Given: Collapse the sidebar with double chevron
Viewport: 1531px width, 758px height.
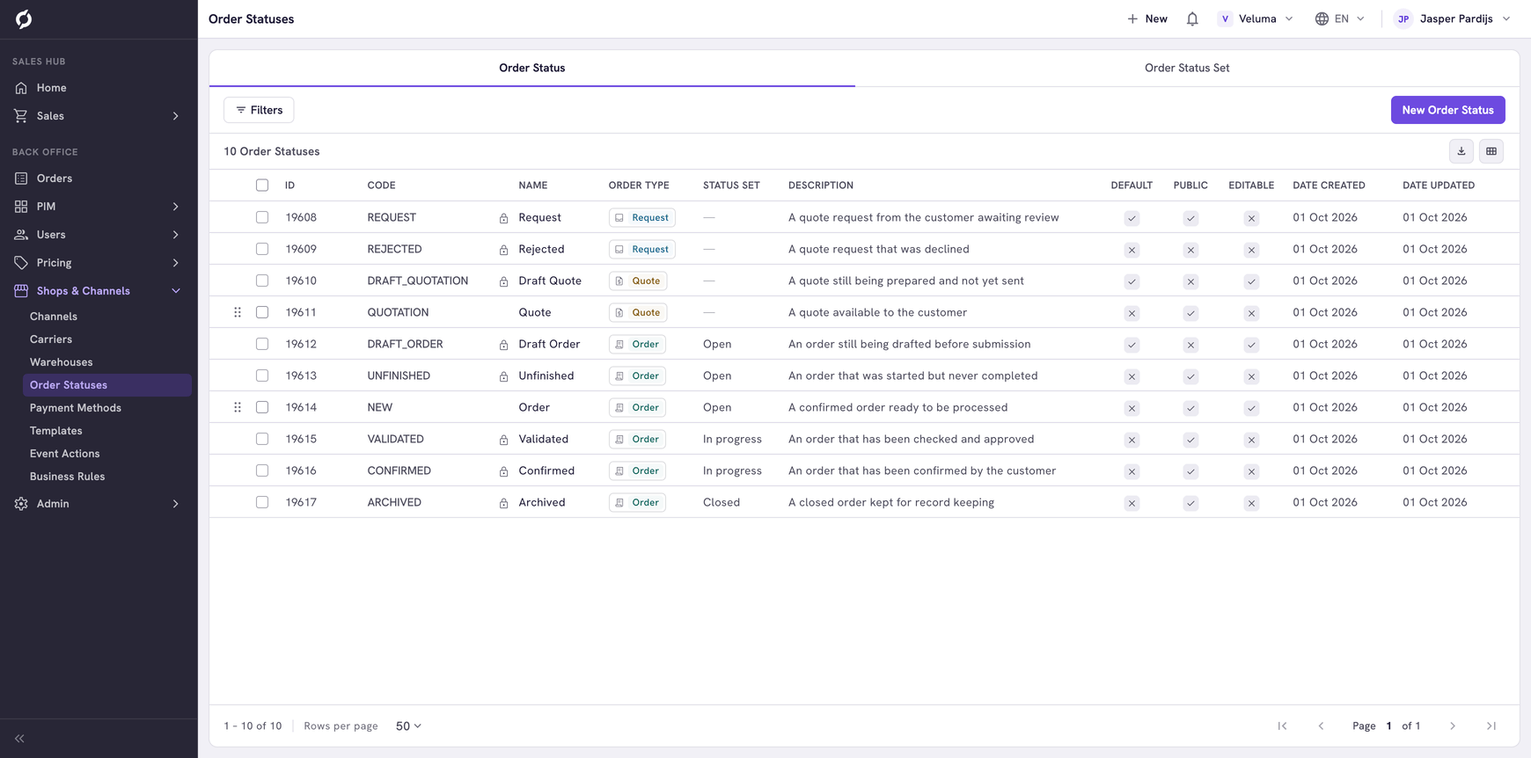Looking at the screenshot, I should (x=19, y=739).
